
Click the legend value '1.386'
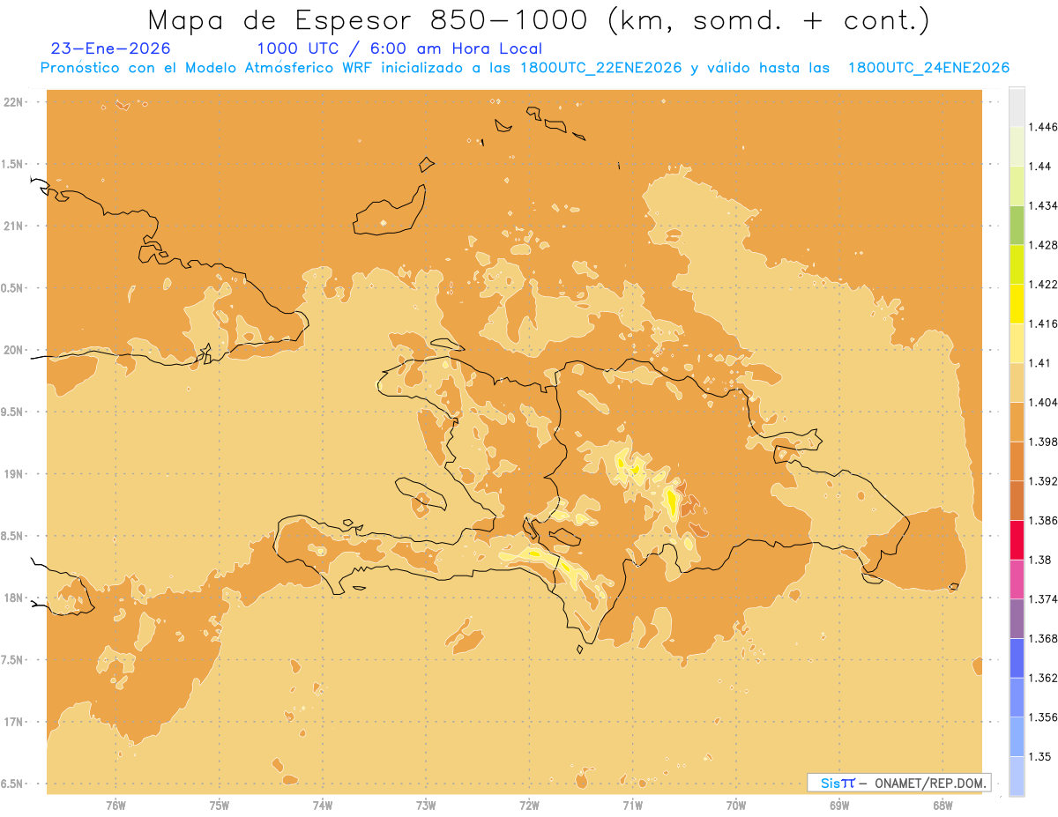(1043, 521)
